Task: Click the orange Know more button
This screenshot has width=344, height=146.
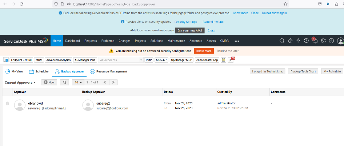Action: pyautogui.click(x=204, y=51)
